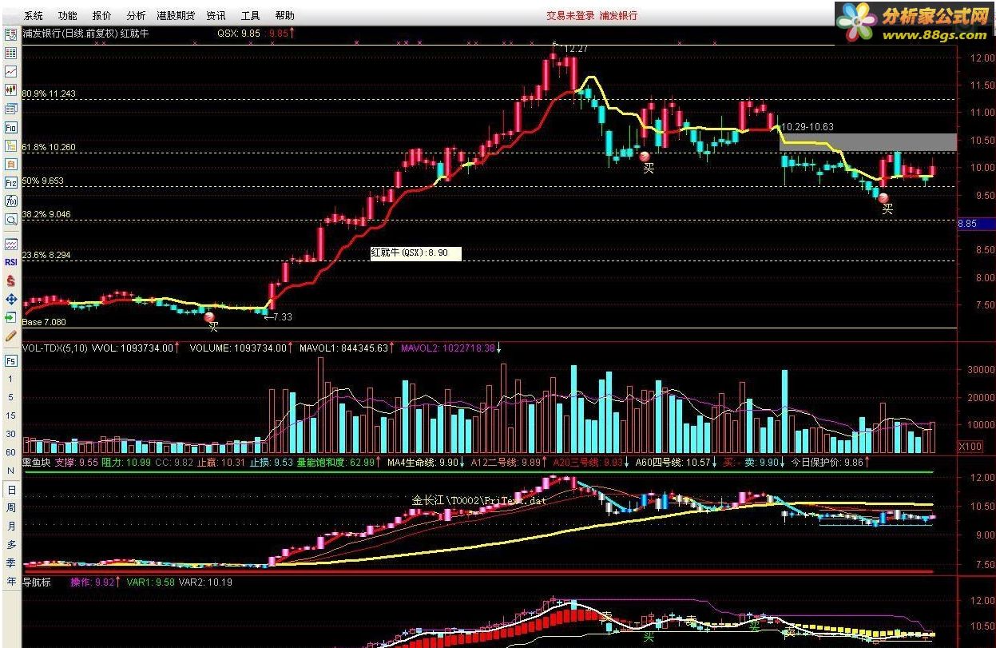Click the 12.27 peak price label
This screenshot has height=648, width=996.
[x=576, y=49]
